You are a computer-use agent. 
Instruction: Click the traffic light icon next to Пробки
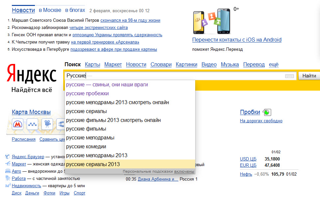coord(267,112)
